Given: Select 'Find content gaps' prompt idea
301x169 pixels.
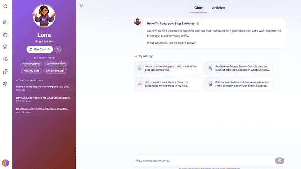Looking at the screenshot, I should [55, 71].
